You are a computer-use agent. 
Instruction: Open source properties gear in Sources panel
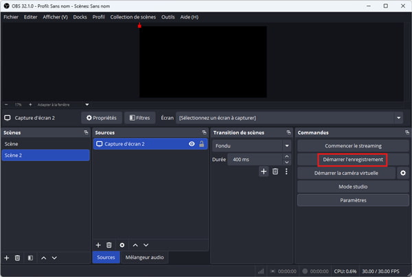click(122, 244)
